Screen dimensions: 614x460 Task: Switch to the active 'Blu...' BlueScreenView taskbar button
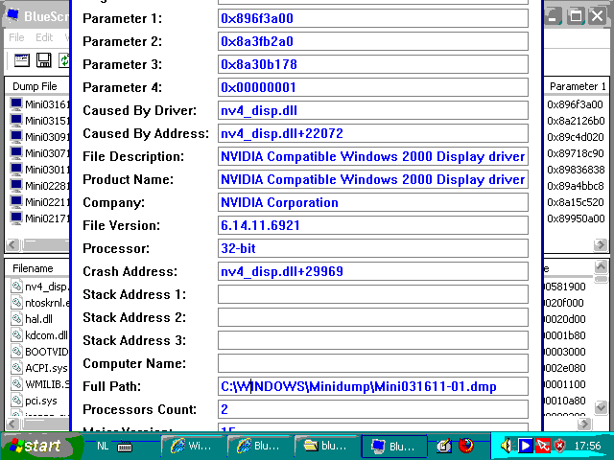[x=393, y=446]
